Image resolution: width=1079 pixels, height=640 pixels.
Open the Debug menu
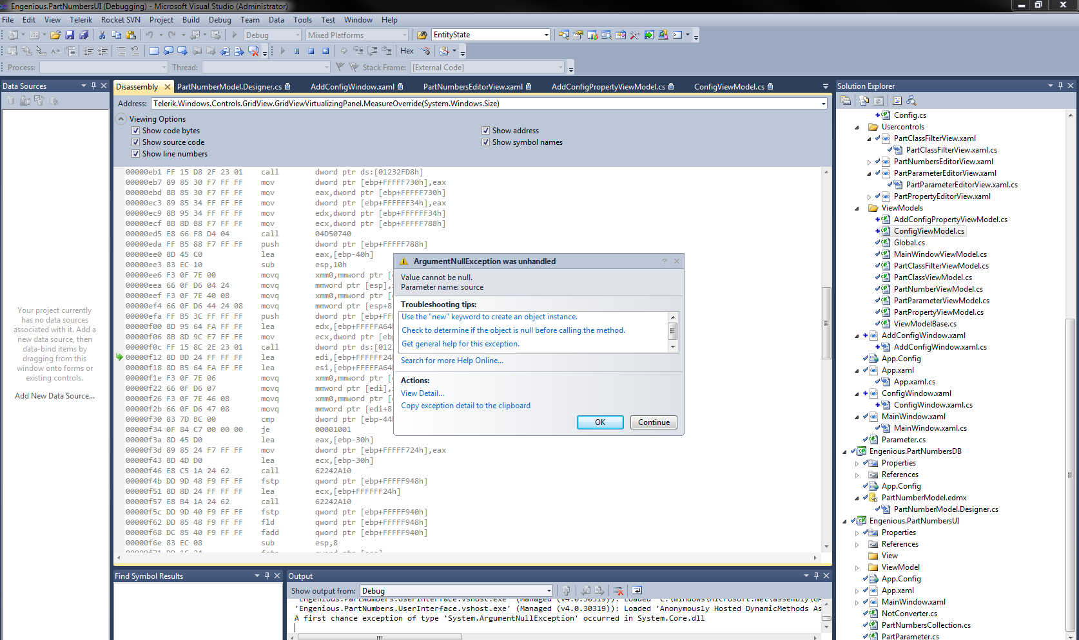point(220,20)
